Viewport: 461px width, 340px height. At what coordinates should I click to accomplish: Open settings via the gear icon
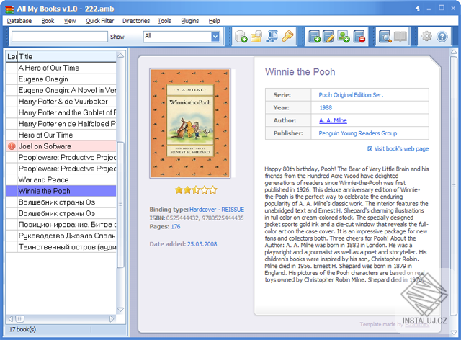(426, 37)
